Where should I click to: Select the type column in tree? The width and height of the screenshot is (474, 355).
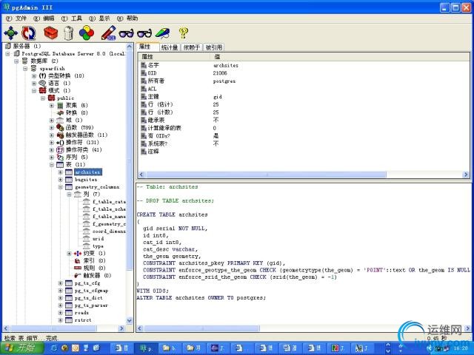[x=98, y=246]
